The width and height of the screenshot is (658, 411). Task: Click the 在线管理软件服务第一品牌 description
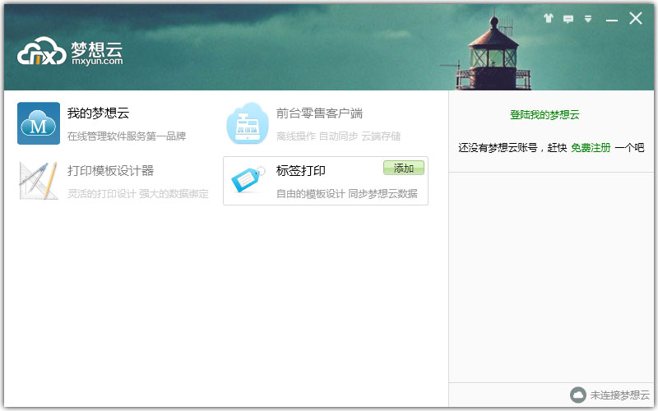[127, 136]
